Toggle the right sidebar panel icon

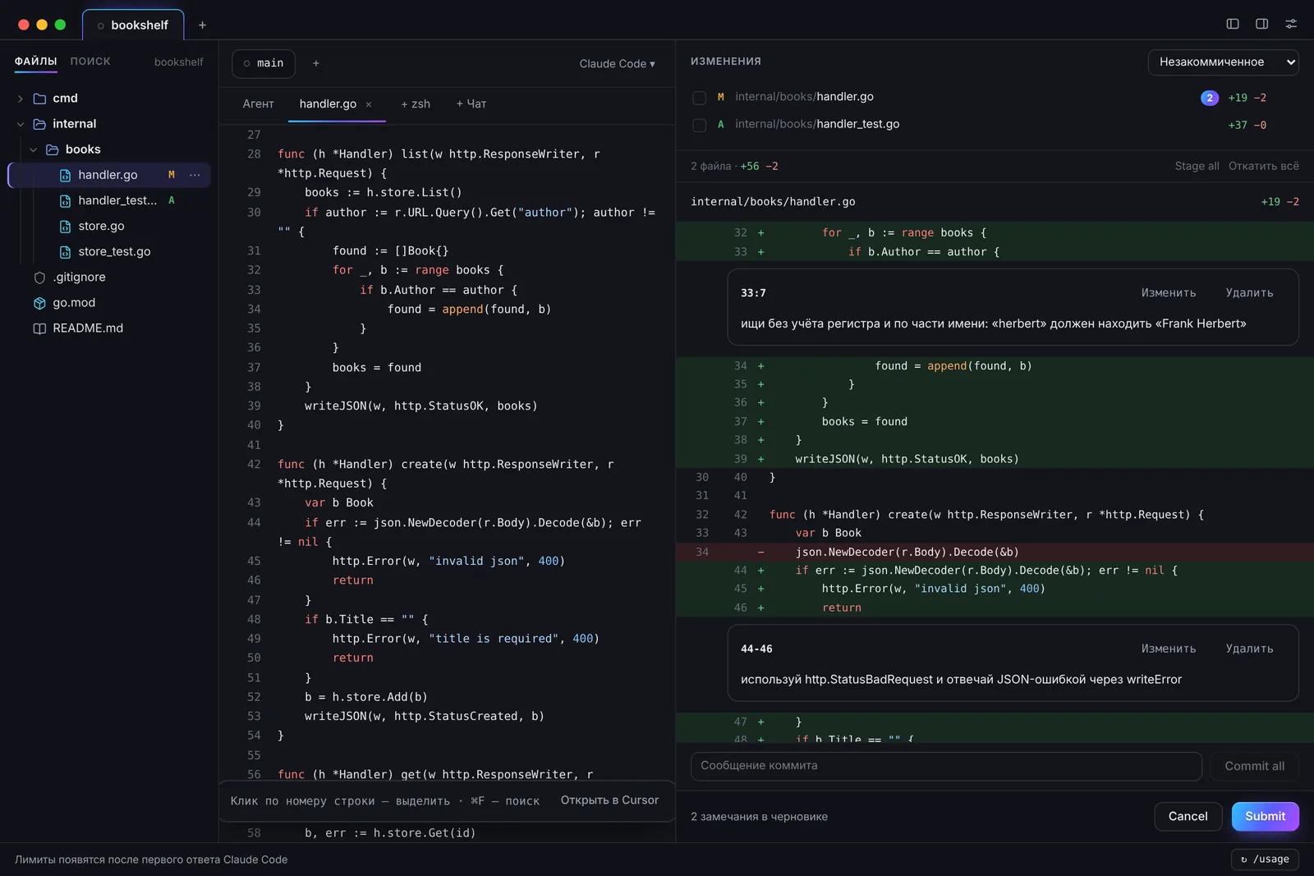1262,24
